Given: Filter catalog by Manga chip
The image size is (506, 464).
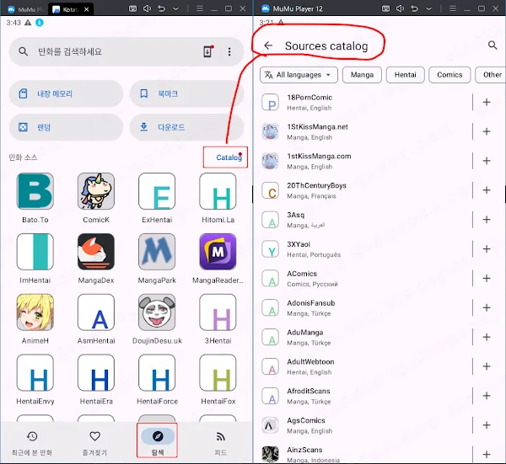Looking at the screenshot, I should tap(362, 75).
